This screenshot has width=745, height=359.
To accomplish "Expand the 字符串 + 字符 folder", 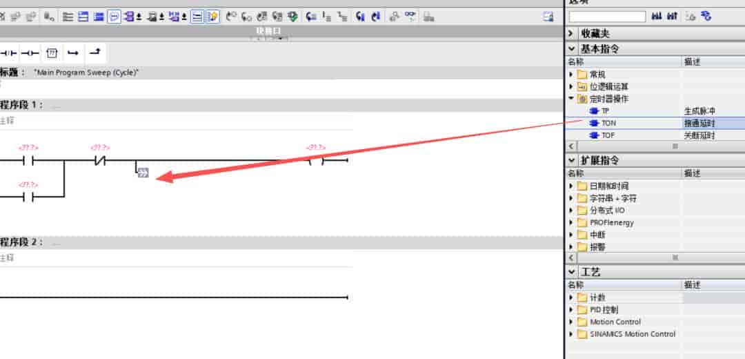I will click(571, 198).
